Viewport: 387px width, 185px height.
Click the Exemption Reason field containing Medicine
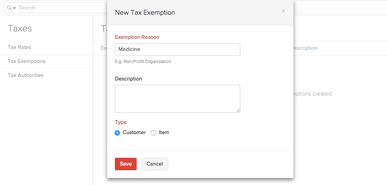pyautogui.click(x=177, y=49)
